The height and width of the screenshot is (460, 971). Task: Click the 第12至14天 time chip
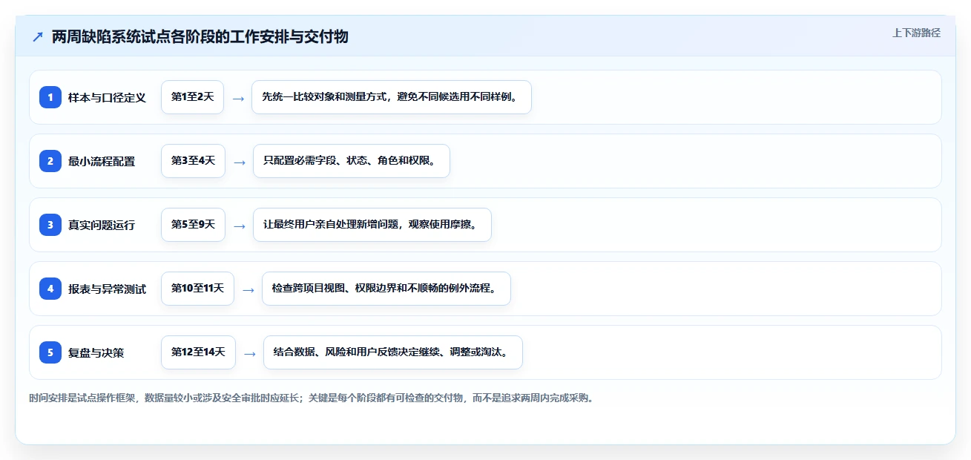[198, 352]
